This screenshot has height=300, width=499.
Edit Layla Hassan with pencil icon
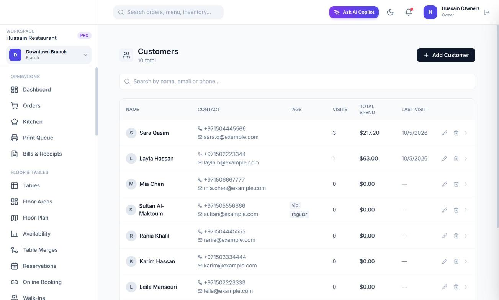click(x=445, y=159)
